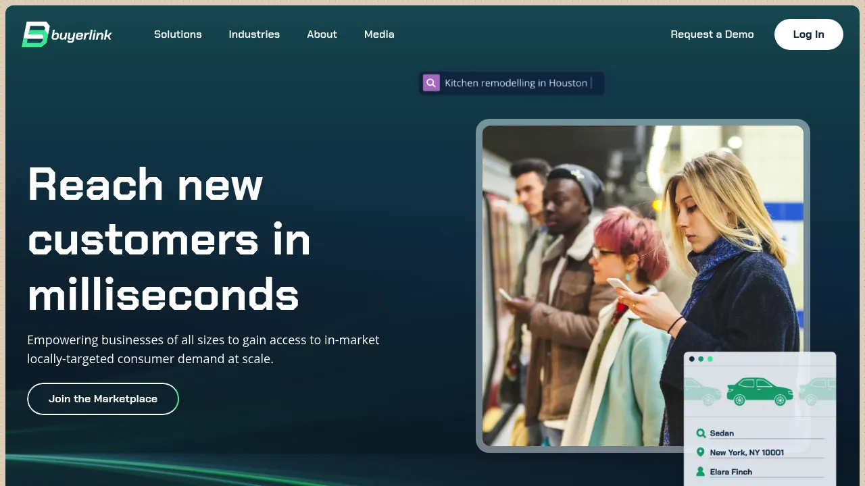The width and height of the screenshot is (865, 486).
Task: Select the green sedan car icon
Action: click(760, 391)
